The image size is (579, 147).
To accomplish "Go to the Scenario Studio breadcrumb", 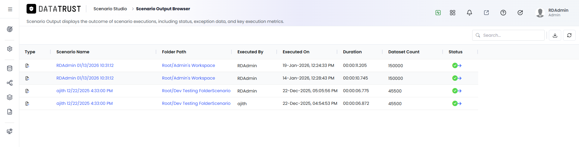I will pyautogui.click(x=110, y=9).
